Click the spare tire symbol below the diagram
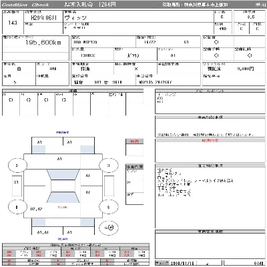This screenshot has height=267, width=267. tap(109, 228)
